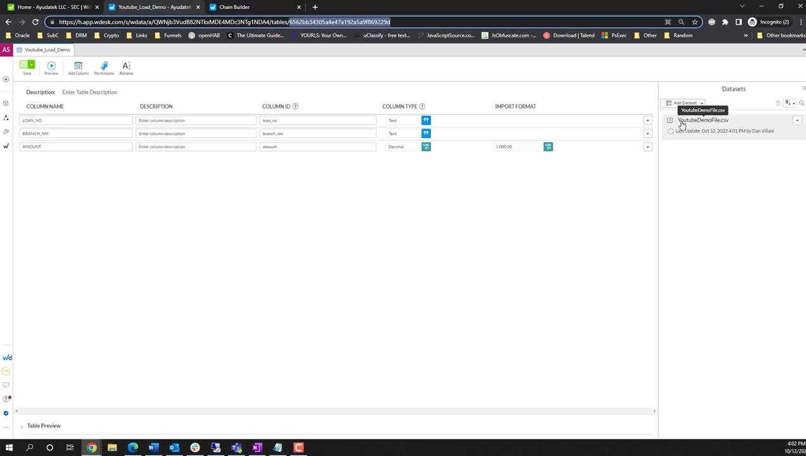This screenshot has height=456, width=806.
Task: Switch to Home - Ayudatek LLC browser tab
Action: pos(53,7)
